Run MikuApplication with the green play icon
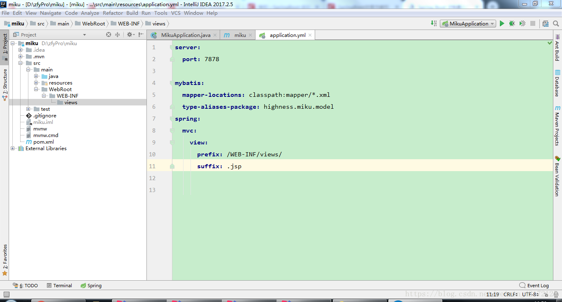 [502, 24]
